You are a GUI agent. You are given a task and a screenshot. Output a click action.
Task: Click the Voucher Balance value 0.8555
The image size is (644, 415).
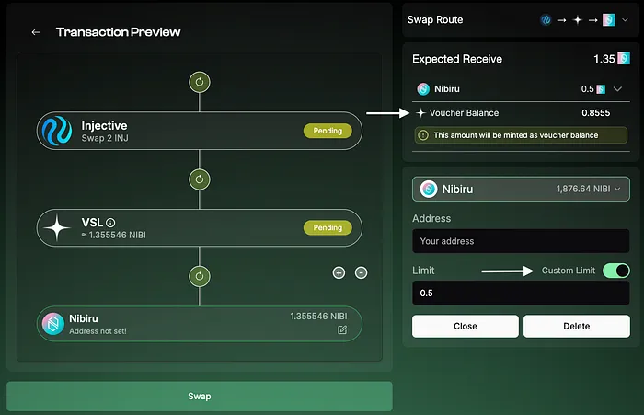595,112
